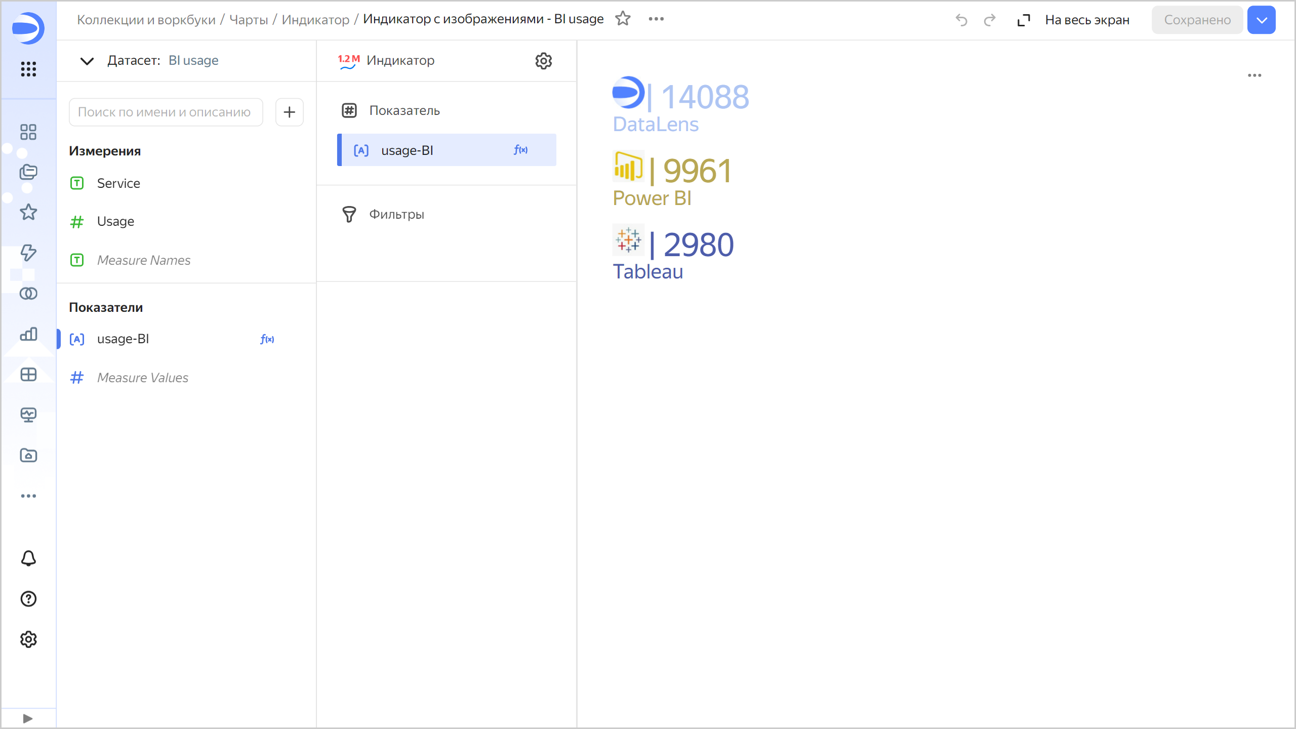Click the field search input
1296x729 pixels.
(166, 112)
